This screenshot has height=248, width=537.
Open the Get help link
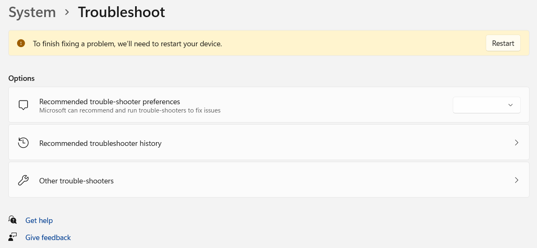(x=39, y=220)
